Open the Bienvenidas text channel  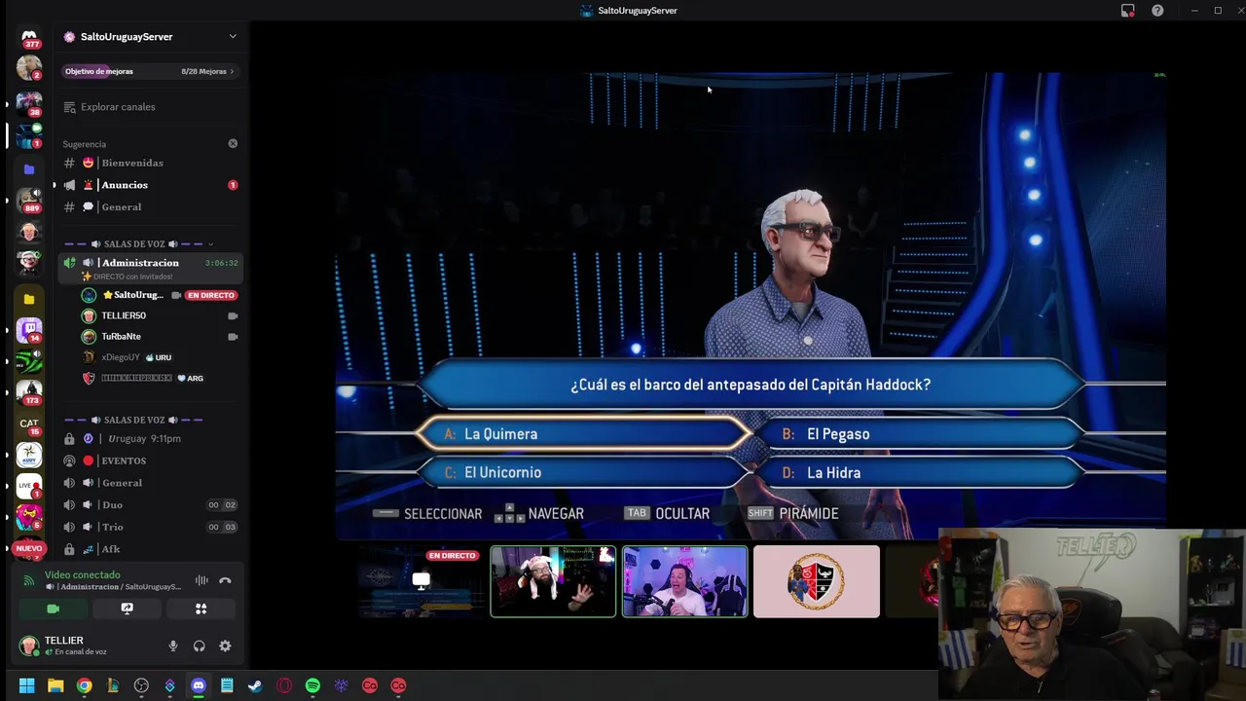(x=131, y=163)
